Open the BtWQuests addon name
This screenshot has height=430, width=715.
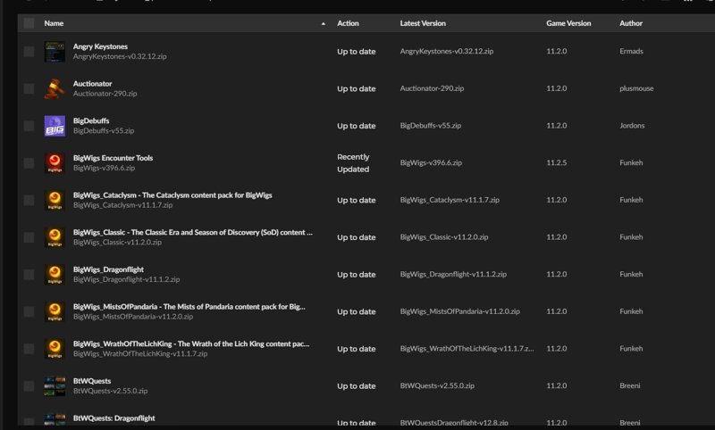[92, 381]
